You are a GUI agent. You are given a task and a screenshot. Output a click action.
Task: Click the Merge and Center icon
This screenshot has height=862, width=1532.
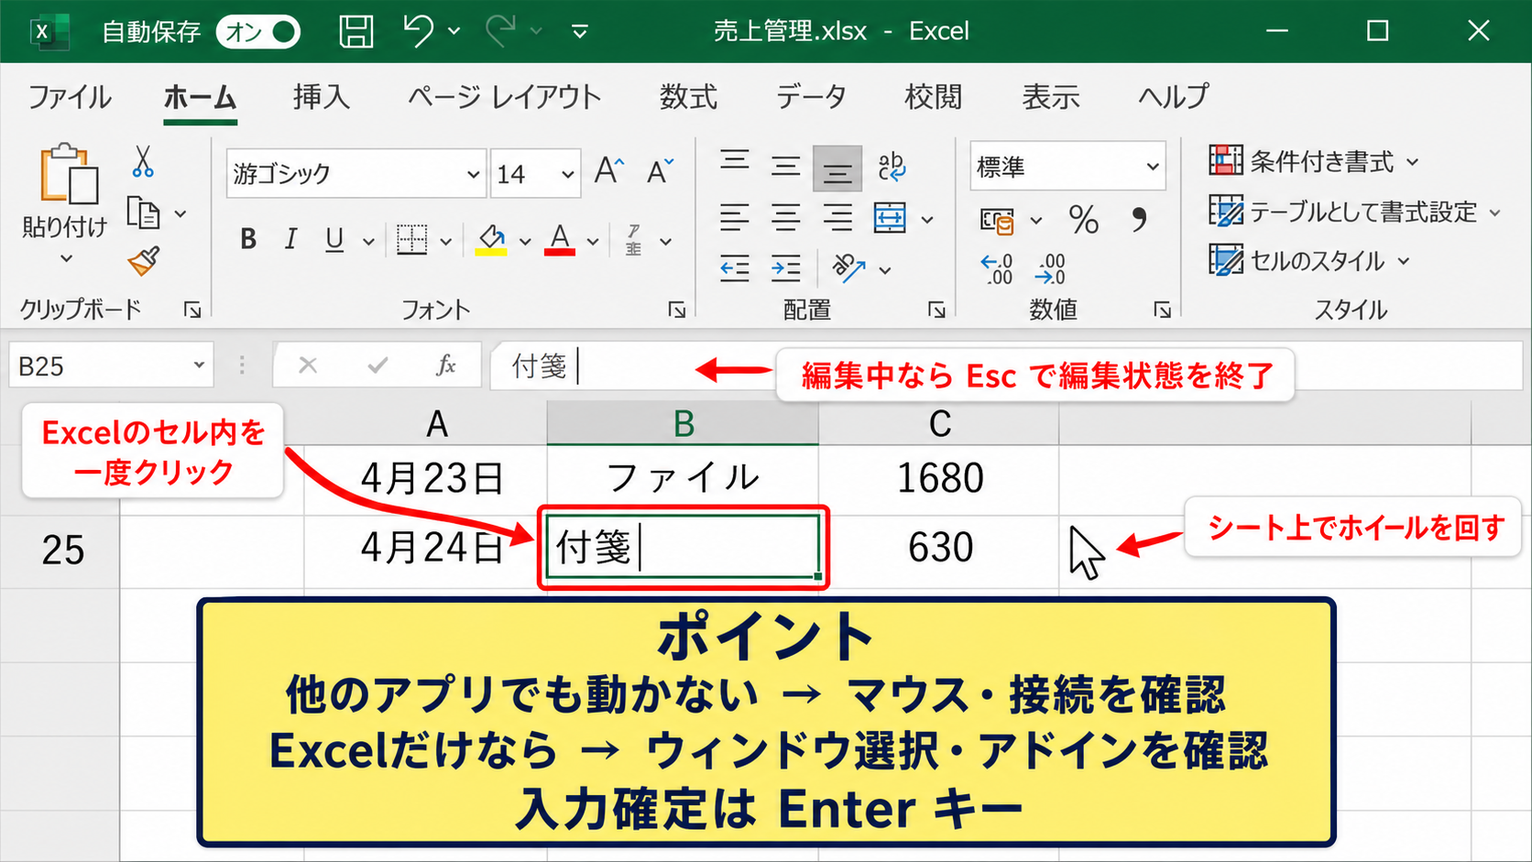coord(890,218)
